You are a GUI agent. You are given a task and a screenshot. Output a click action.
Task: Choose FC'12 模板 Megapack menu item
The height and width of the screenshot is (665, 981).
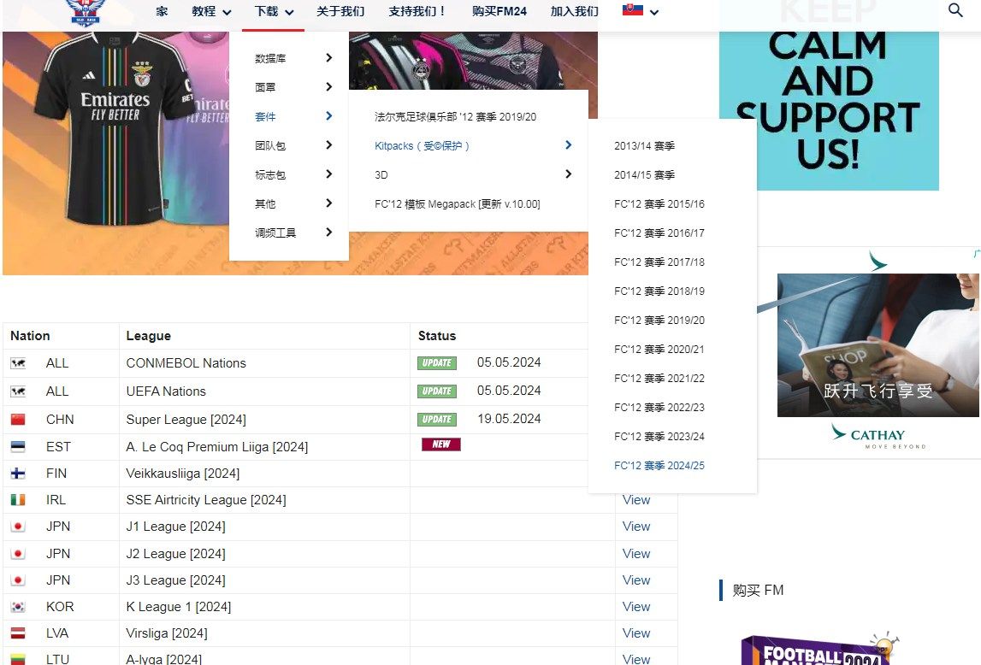[x=457, y=204]
